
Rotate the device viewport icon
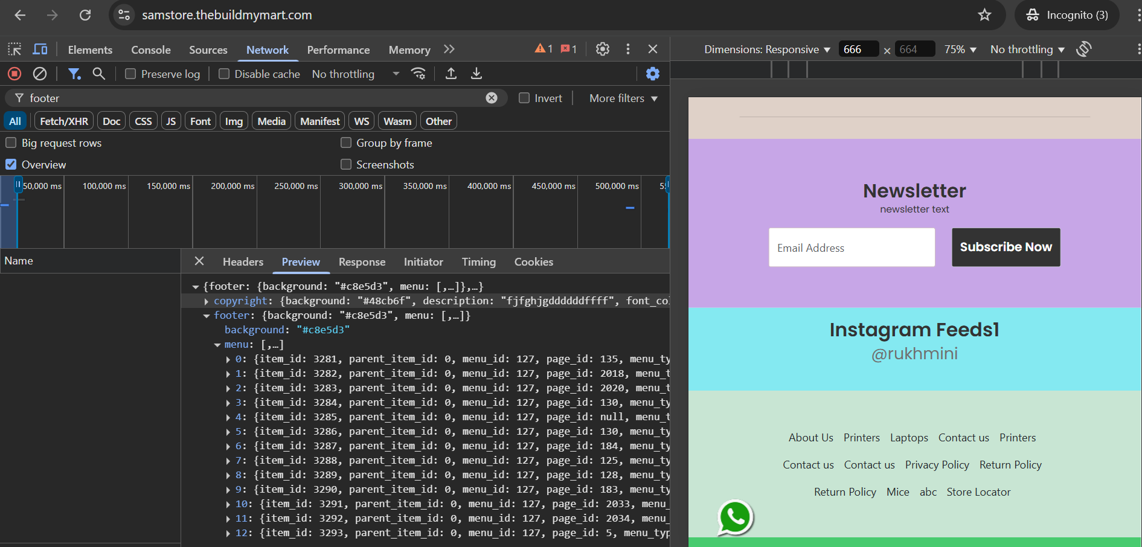(x=1084, y=49)
